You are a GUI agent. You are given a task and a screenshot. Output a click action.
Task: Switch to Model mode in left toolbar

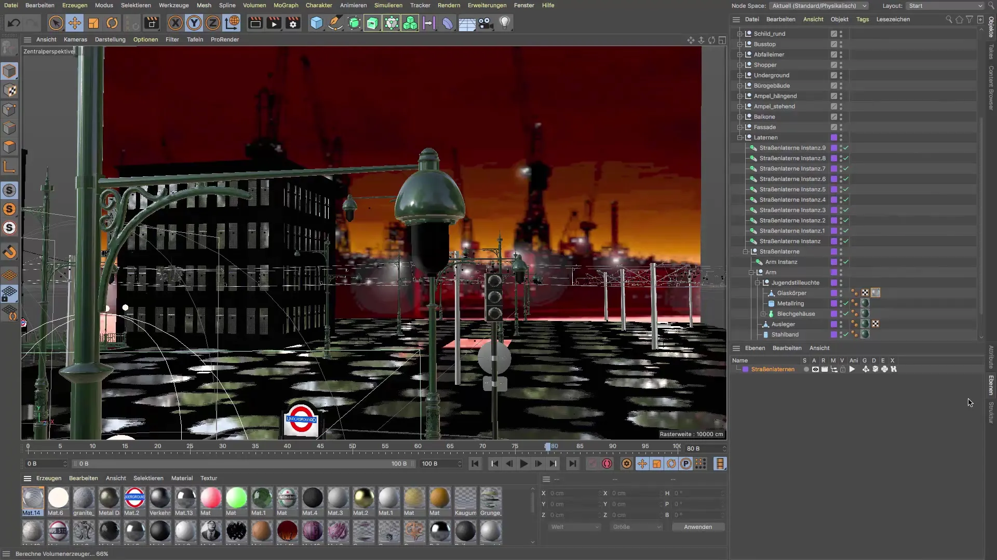9,71
